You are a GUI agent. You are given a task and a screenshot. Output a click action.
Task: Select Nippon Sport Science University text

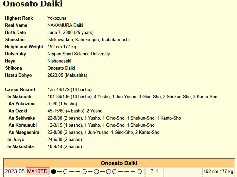pyautogui.click(x=79, y=54)
